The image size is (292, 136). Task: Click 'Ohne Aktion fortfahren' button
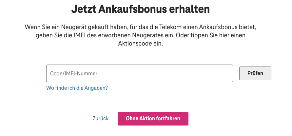[x=153, y=119]
